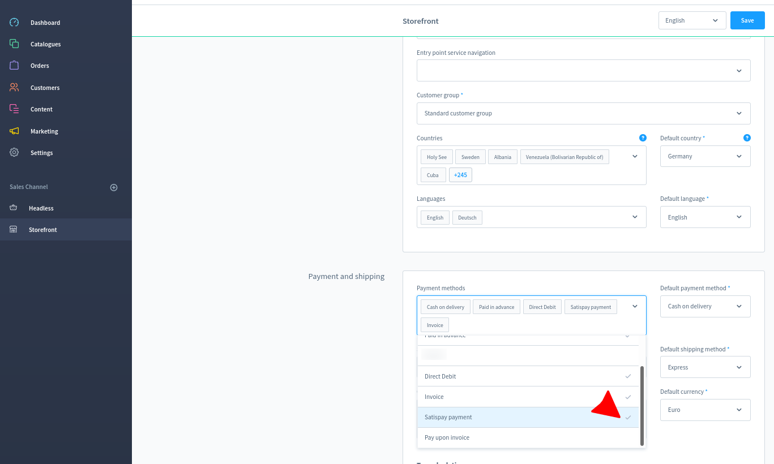Viewport: 774px width, 464px height.
Task: Click the Direct Debit payment tag
Action: pos(542,307)
